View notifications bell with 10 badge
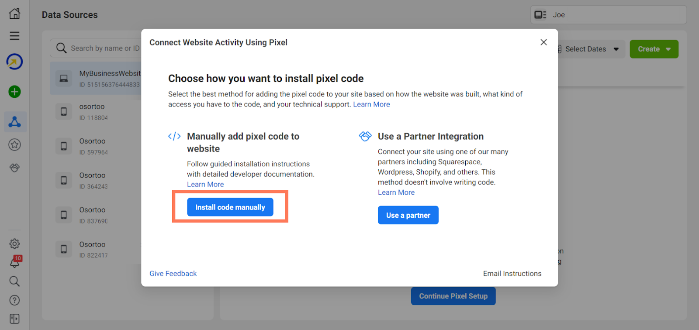Screen dimensions: 699x330 tap(15, 262)
